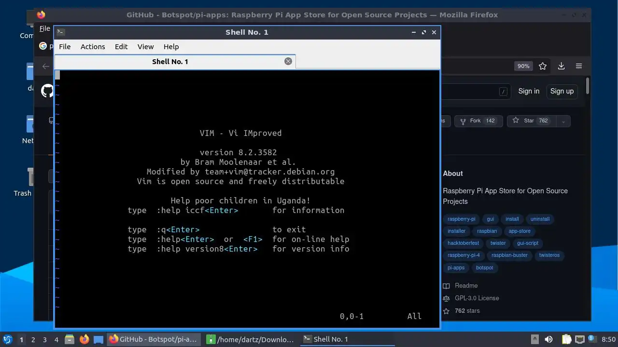Reset the 90% zoom indicator
The width and height of the screenshot is (618, 347).
(x=523, y=66)
